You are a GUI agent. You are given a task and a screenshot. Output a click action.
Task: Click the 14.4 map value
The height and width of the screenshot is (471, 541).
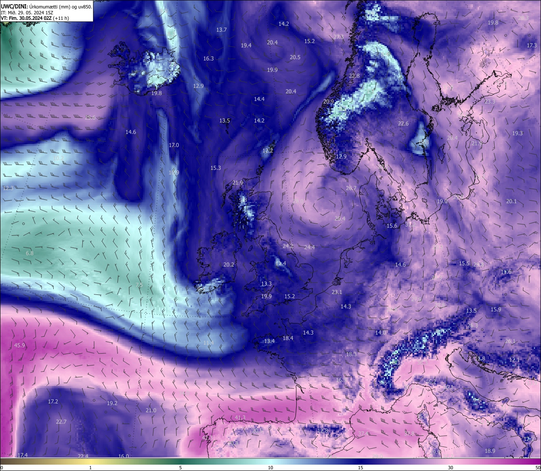pos(259,99)
